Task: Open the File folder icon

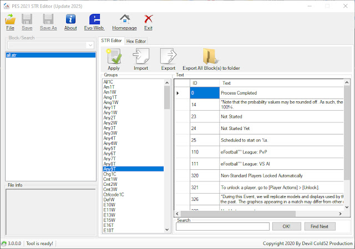Action: point(10,19)
